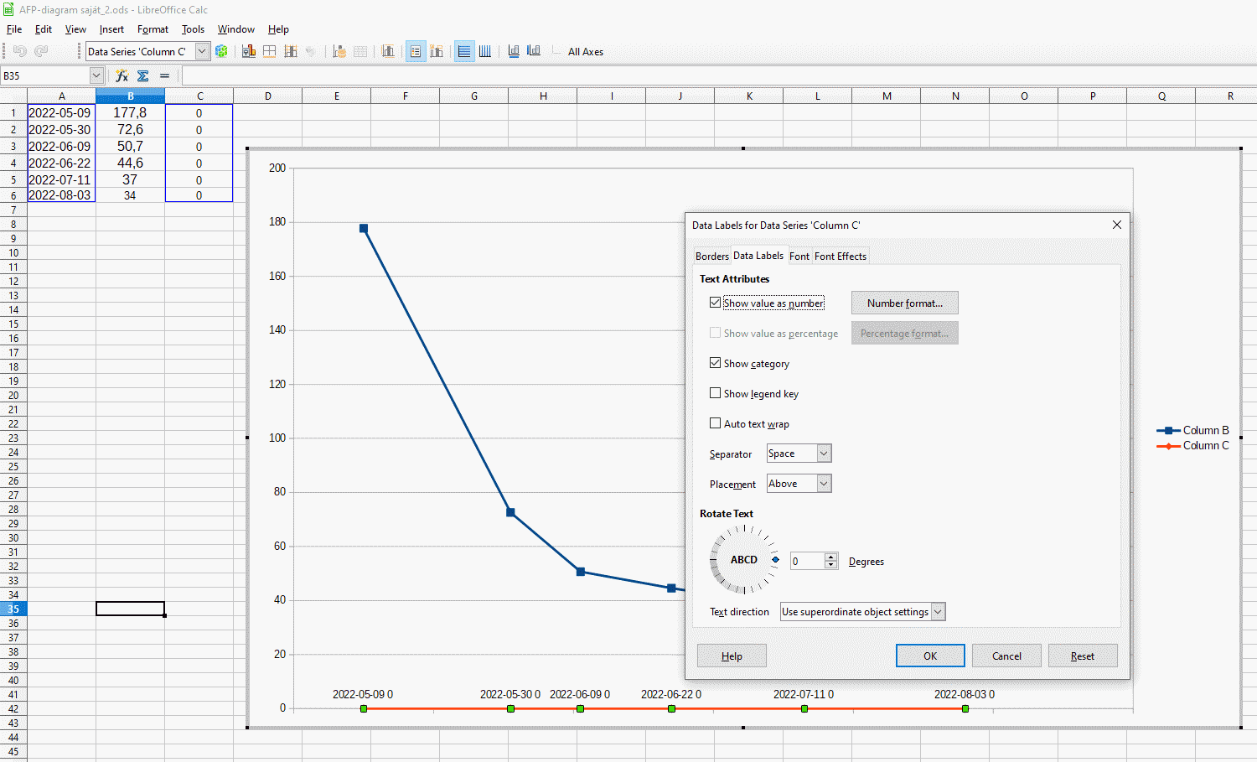
Task: Click the Reset button
Action: coord(1083,656)
